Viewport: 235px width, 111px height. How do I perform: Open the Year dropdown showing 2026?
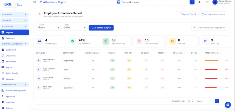point(75,28)
